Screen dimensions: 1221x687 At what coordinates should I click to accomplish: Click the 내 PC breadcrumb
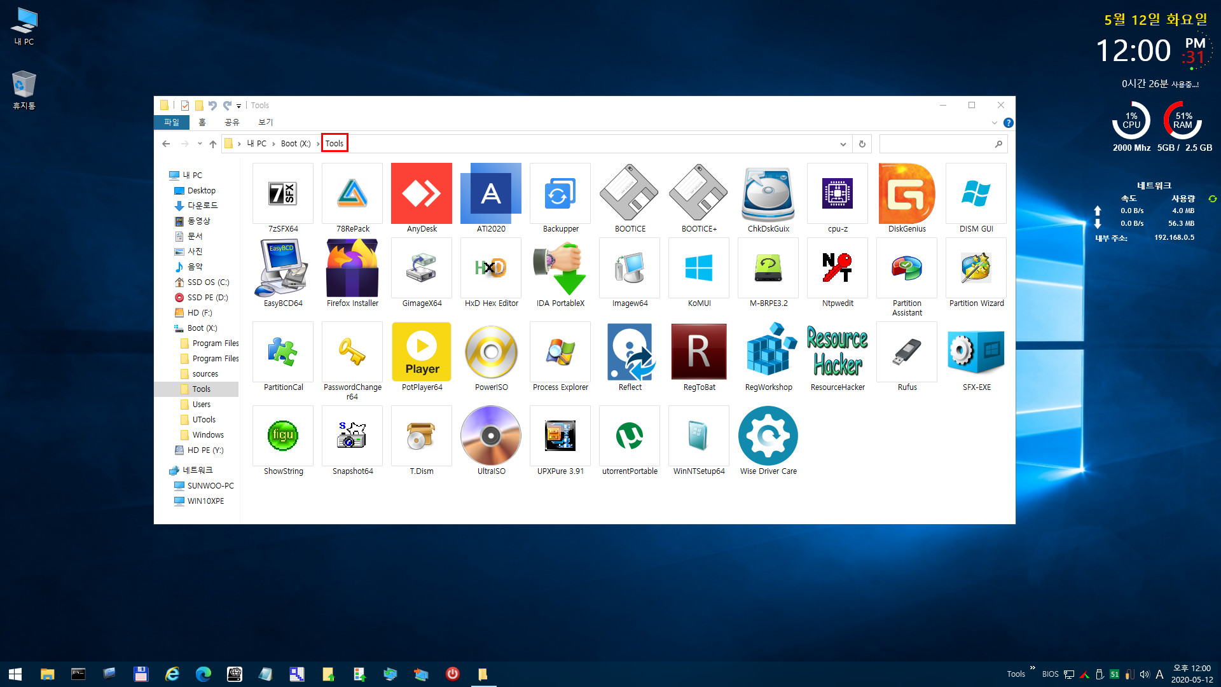[x=257, y=144]
